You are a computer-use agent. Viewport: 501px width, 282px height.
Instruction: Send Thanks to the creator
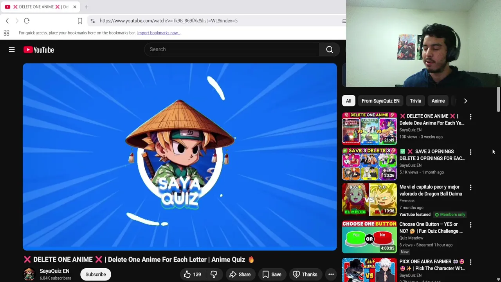[x=305, y=275]
